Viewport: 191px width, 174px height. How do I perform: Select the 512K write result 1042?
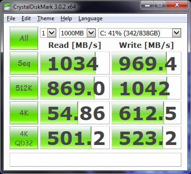point(146,88)
